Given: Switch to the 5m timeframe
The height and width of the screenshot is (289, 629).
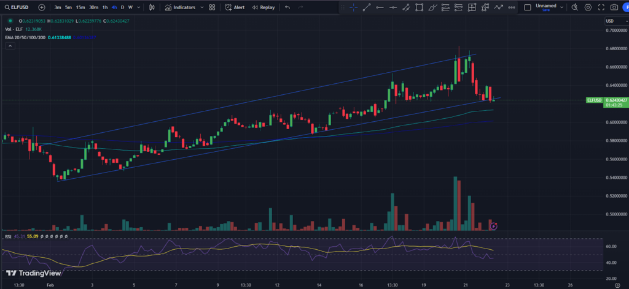Looking at the screenshot, I should (x=69, y=7).
